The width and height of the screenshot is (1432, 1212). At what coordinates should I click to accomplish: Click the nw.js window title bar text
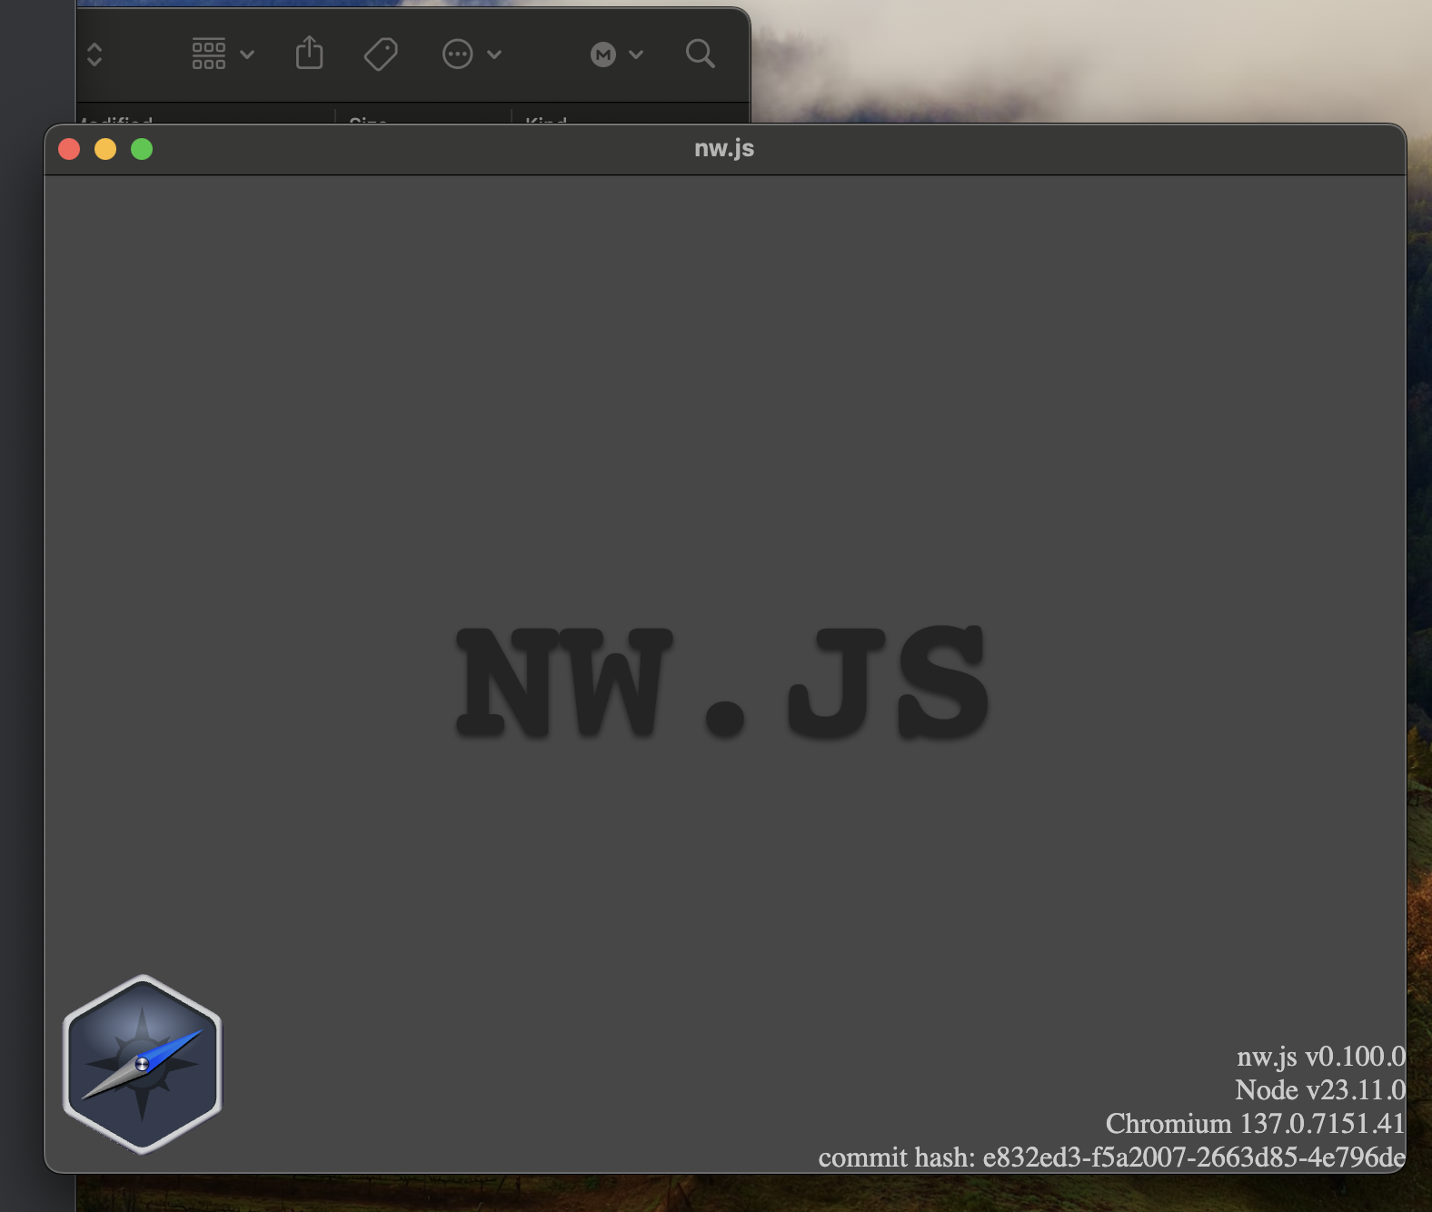pos(724,148)
